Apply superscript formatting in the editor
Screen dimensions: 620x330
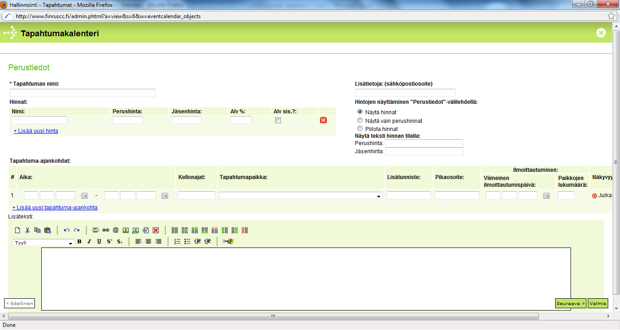coord(109,242)
